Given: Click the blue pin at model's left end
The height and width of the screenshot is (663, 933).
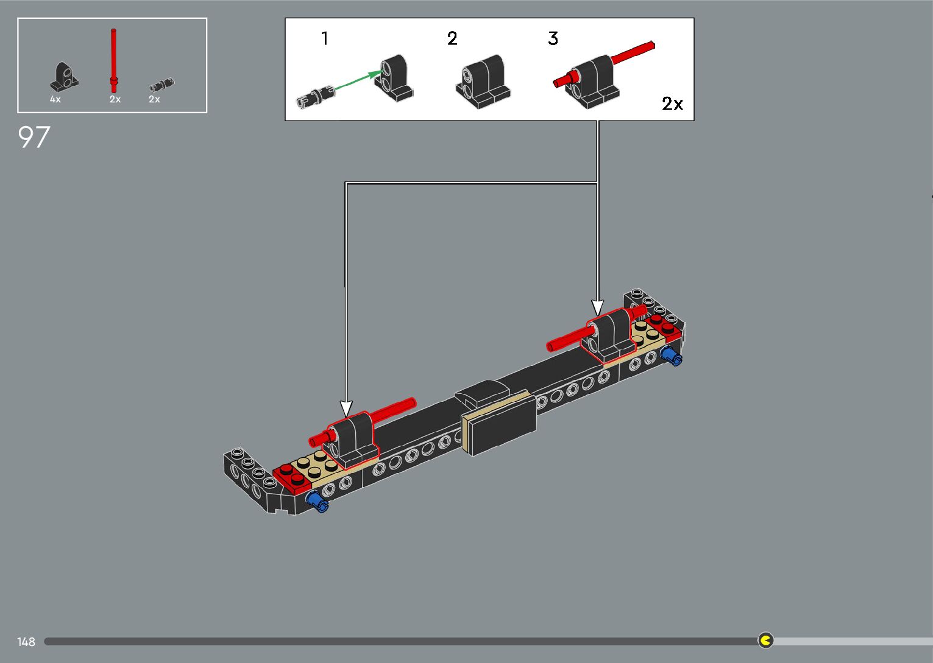Looking at the screenshot, I should pyautogui.click(x=318, y=501).
